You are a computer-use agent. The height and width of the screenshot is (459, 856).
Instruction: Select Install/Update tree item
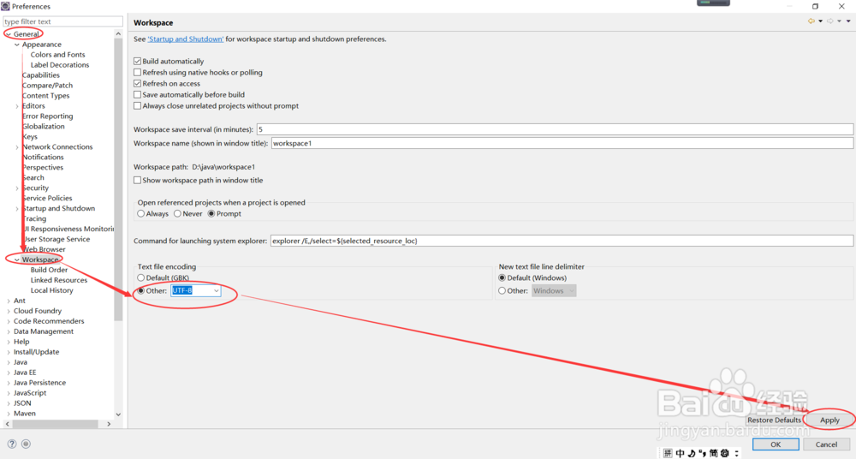[37, 352]
